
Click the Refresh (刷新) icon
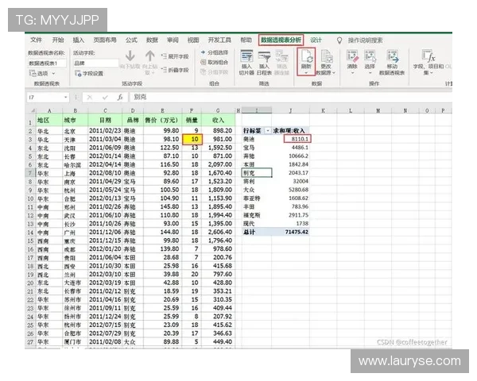coord(306,57)
